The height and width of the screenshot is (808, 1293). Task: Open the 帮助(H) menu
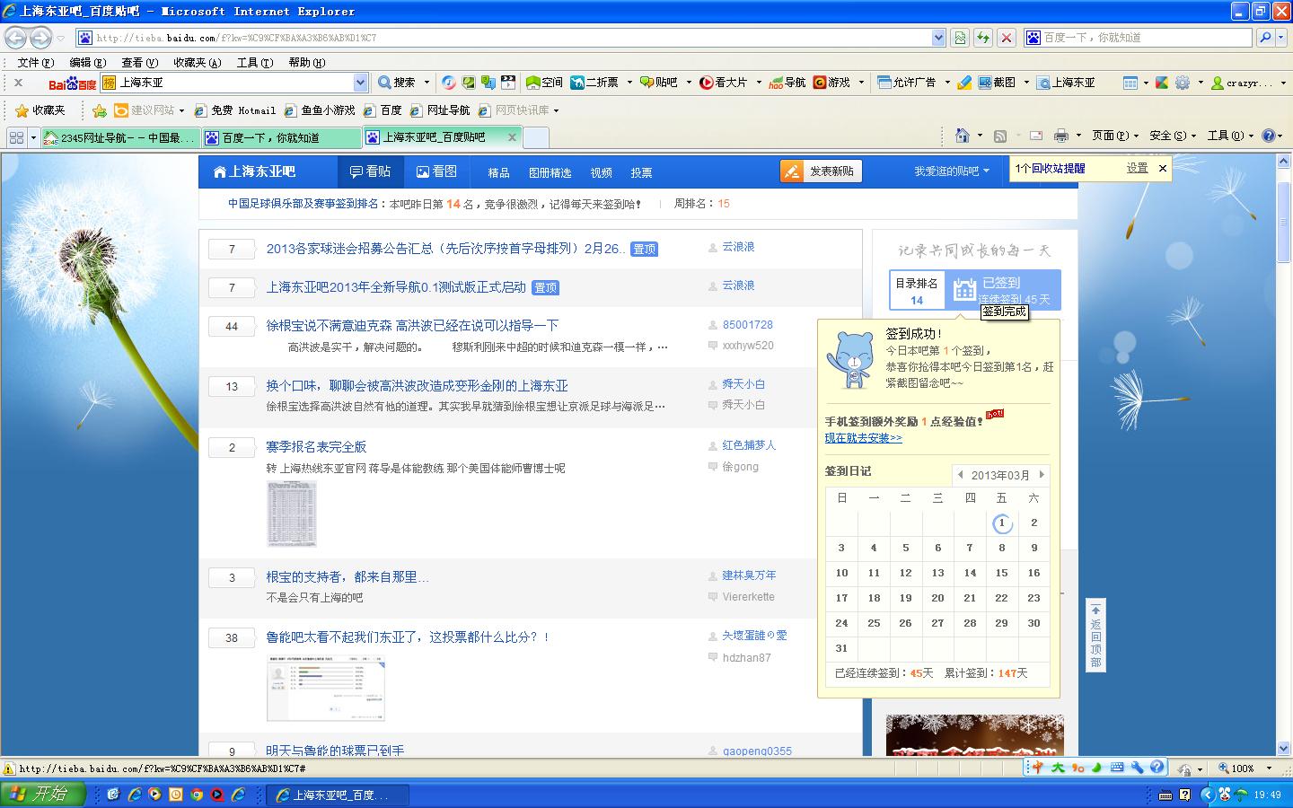307,63
